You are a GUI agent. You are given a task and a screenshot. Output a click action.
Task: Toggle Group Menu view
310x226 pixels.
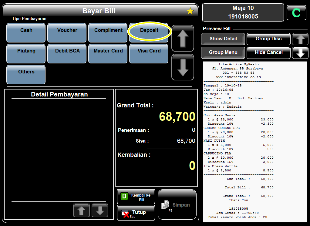[x=223, y=52]
